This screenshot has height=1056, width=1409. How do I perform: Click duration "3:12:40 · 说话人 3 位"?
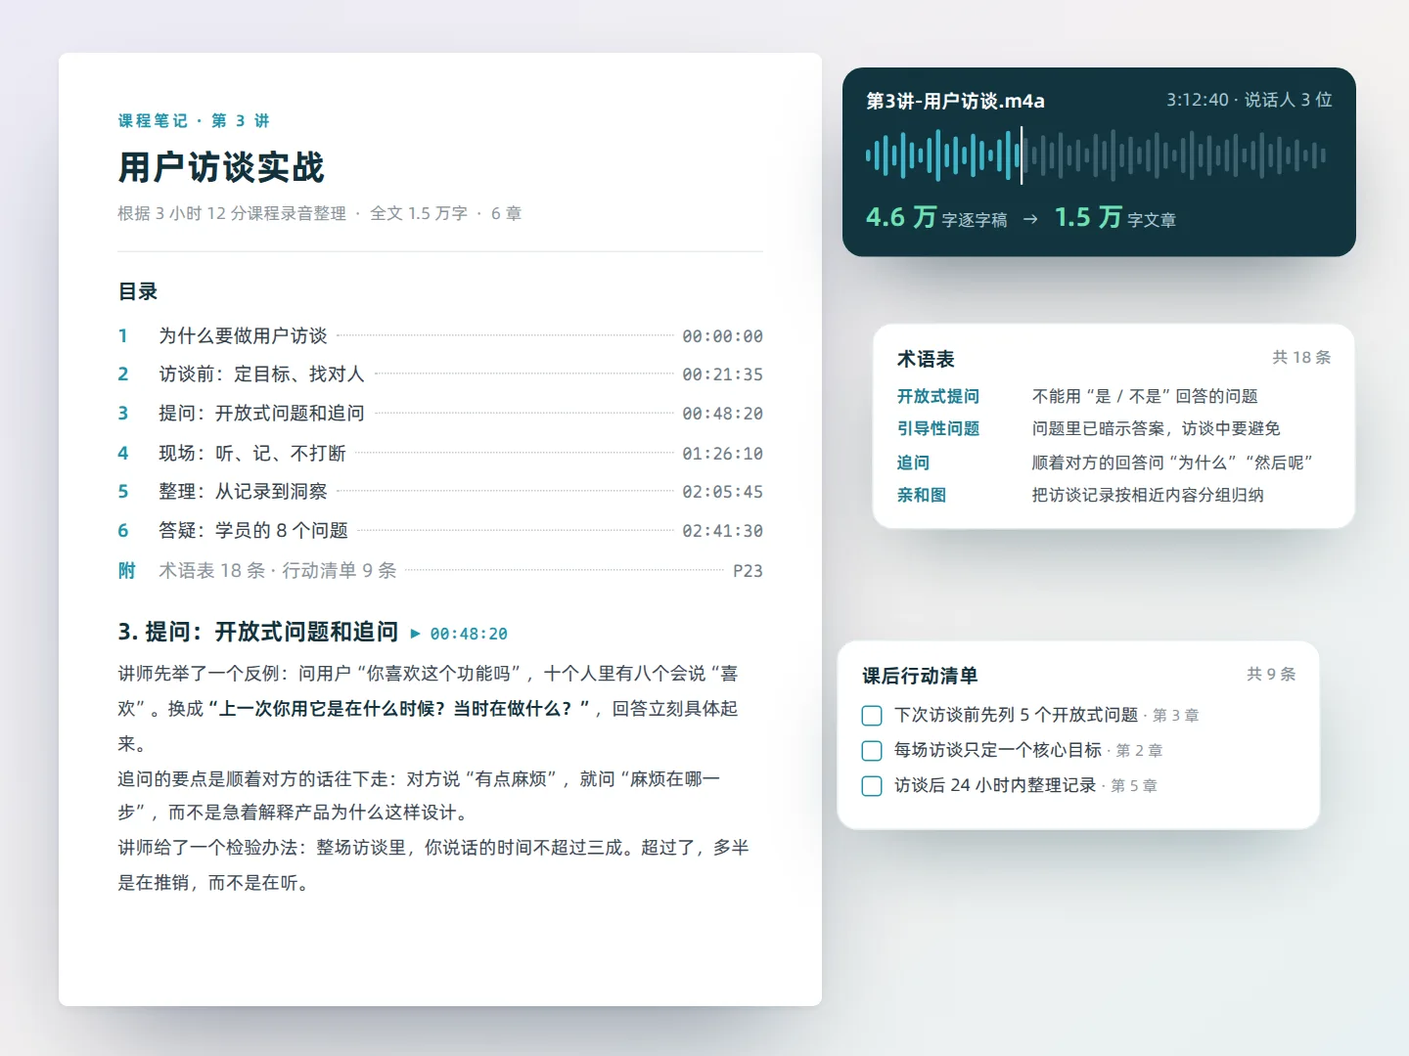click(x=1249, y=100)
